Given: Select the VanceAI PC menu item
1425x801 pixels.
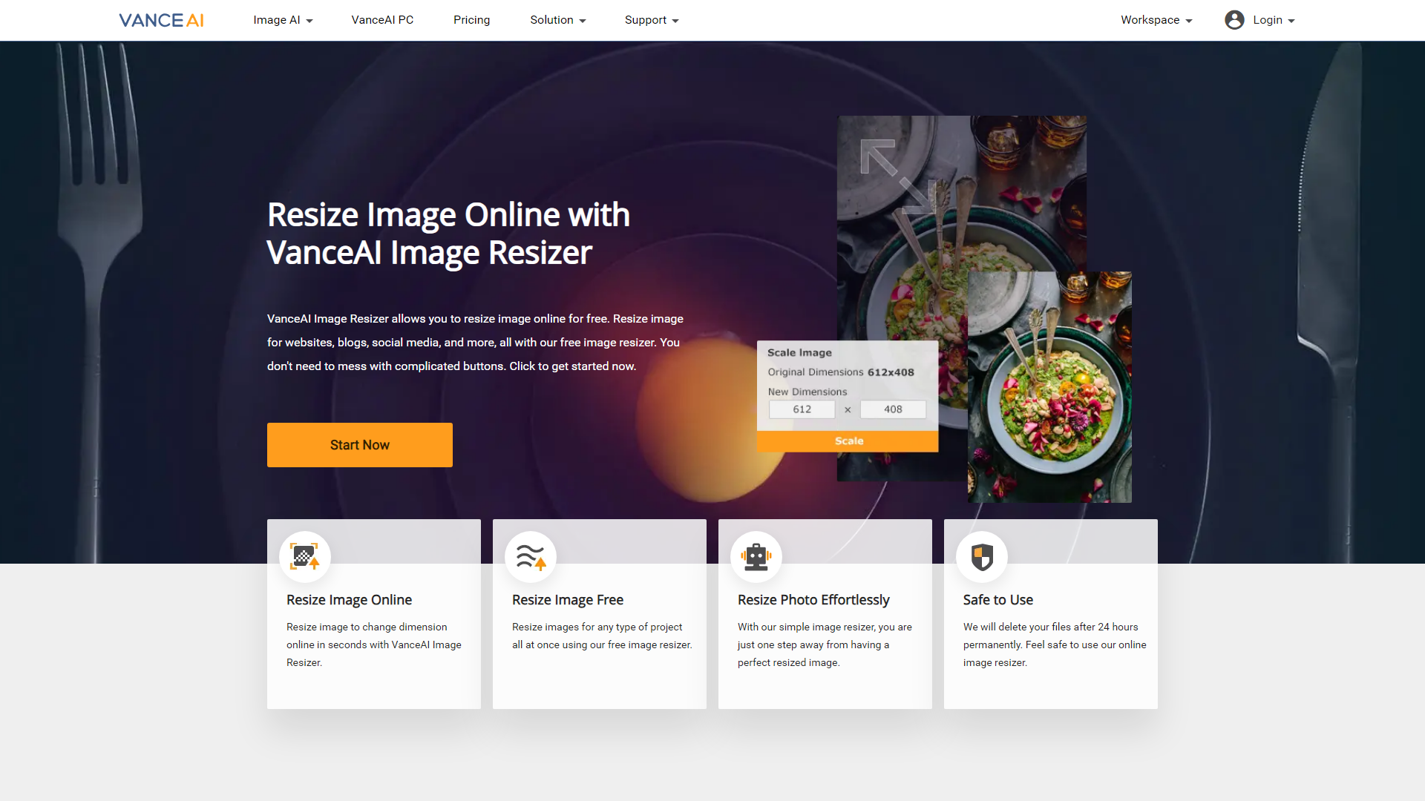Looking at the screenshot, I should (x=382, y=20).
